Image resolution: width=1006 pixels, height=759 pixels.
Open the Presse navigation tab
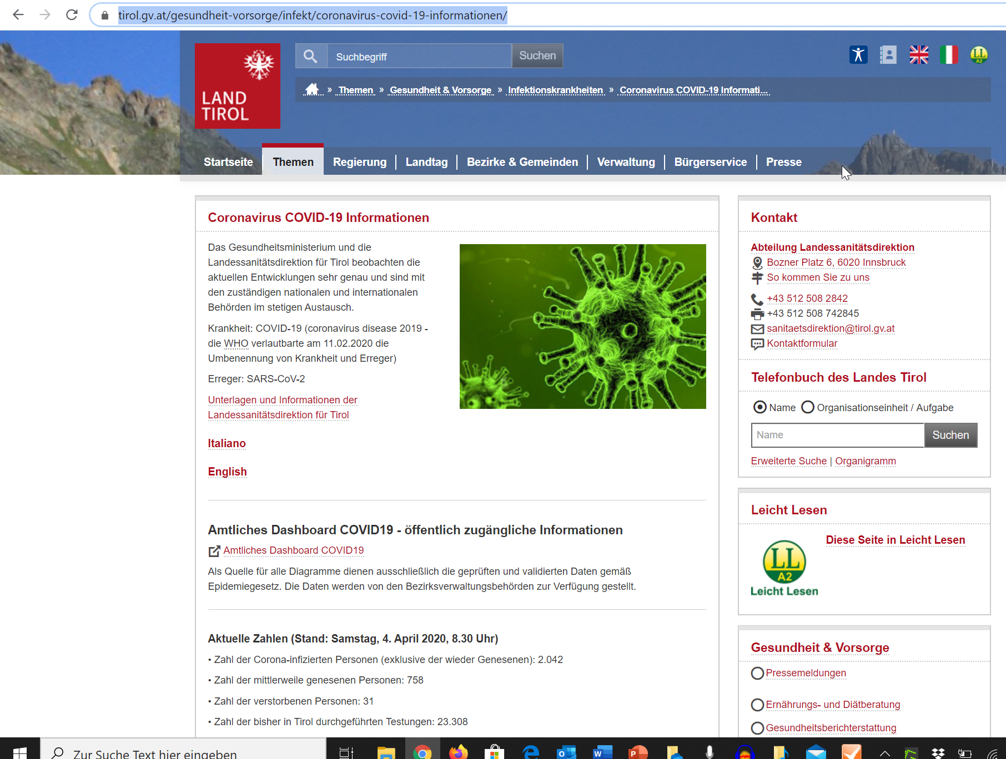pos(784,162)
